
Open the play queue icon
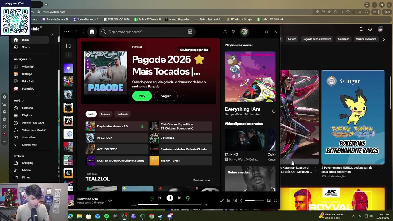click(228, 200)
